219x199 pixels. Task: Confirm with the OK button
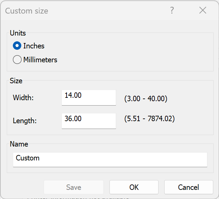click(x=134, y=187)
